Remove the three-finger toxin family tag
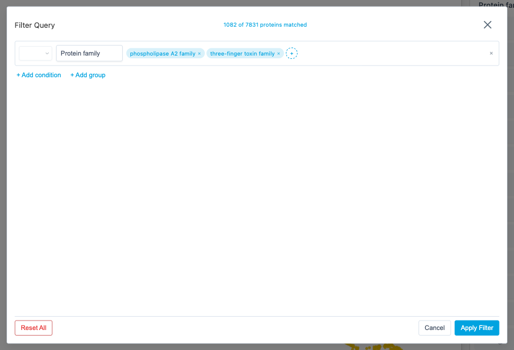 [279, 53]
